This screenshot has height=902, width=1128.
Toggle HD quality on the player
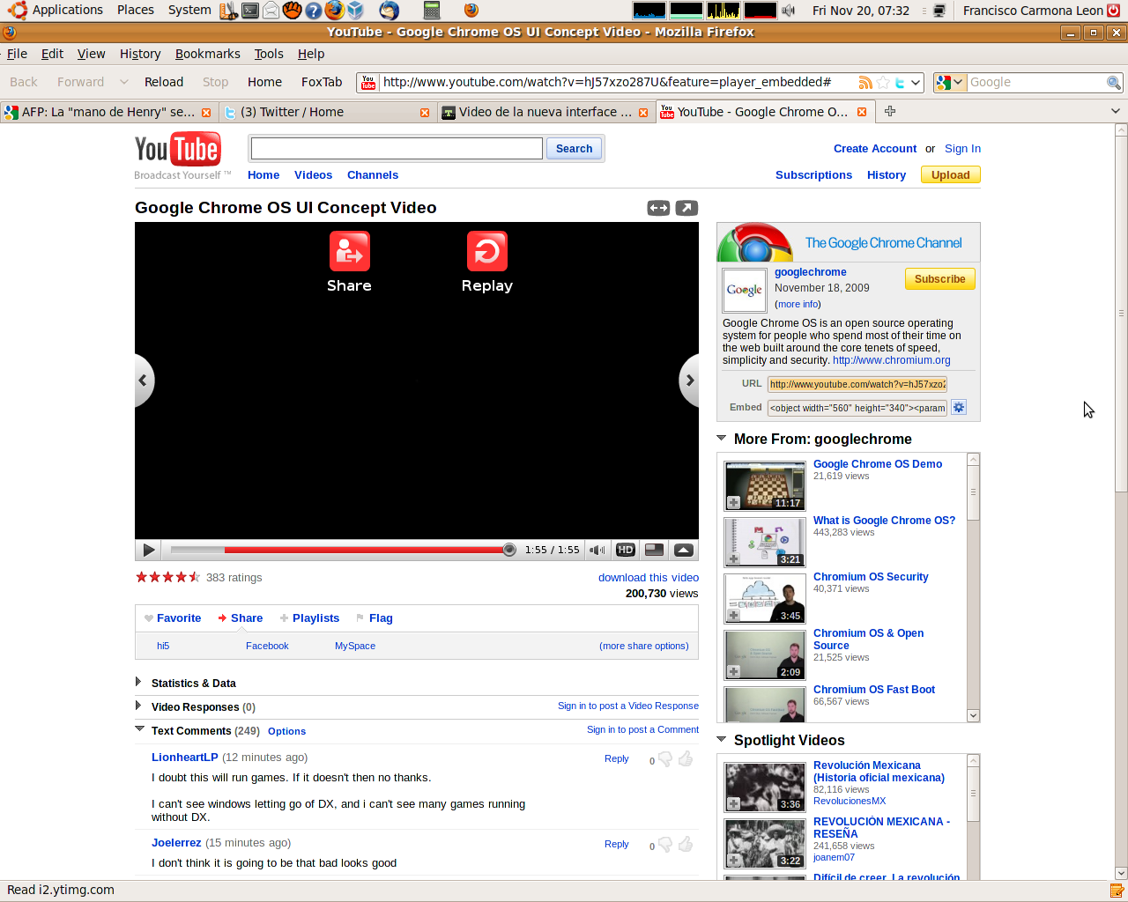(x=626, y=550)
